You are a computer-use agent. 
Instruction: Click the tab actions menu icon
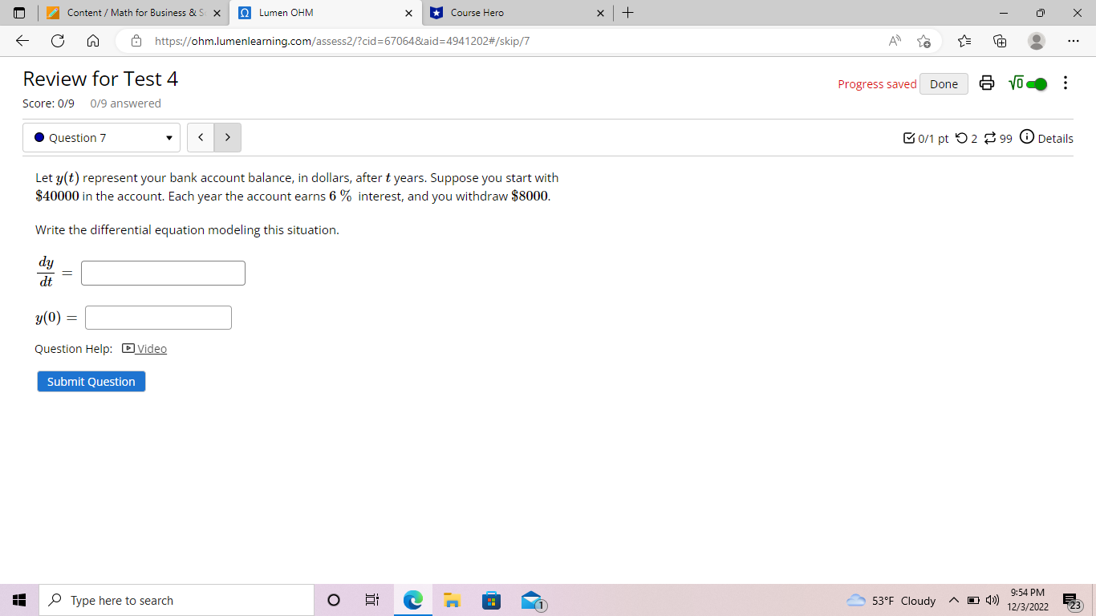pos(18,13)
